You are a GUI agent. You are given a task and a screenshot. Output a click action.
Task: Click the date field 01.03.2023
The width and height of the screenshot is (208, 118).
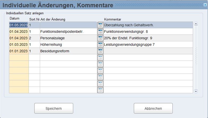(x=19, y=44)
